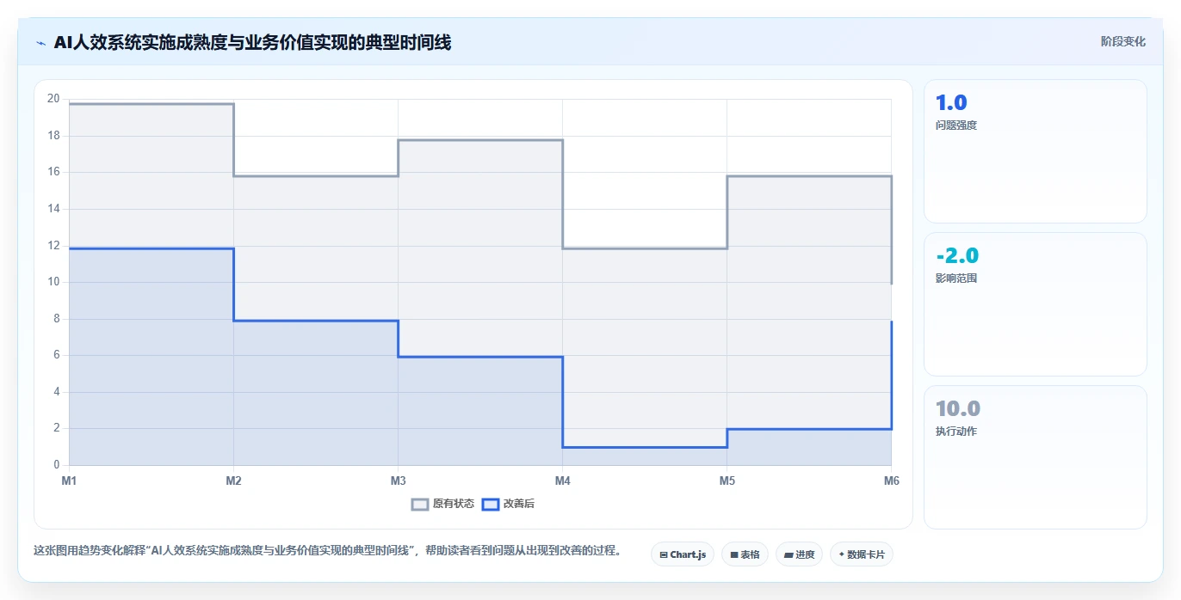Click the 表格 chip icon
This screenshot has width=1181, height=600.
click(734, 555)
